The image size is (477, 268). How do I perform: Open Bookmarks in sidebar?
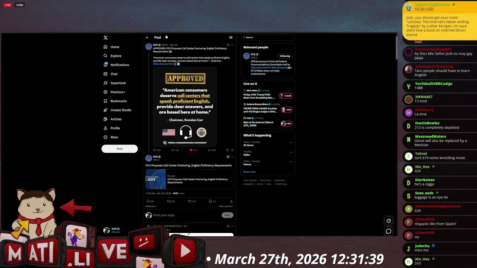pyautogui.click(x=115, y=101)
